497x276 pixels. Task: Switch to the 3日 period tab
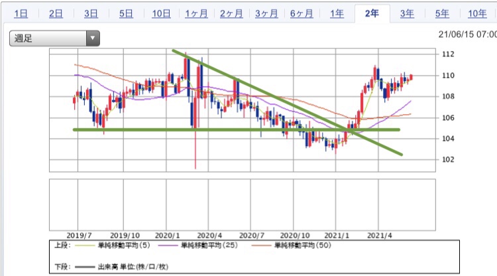click(91, 14)
